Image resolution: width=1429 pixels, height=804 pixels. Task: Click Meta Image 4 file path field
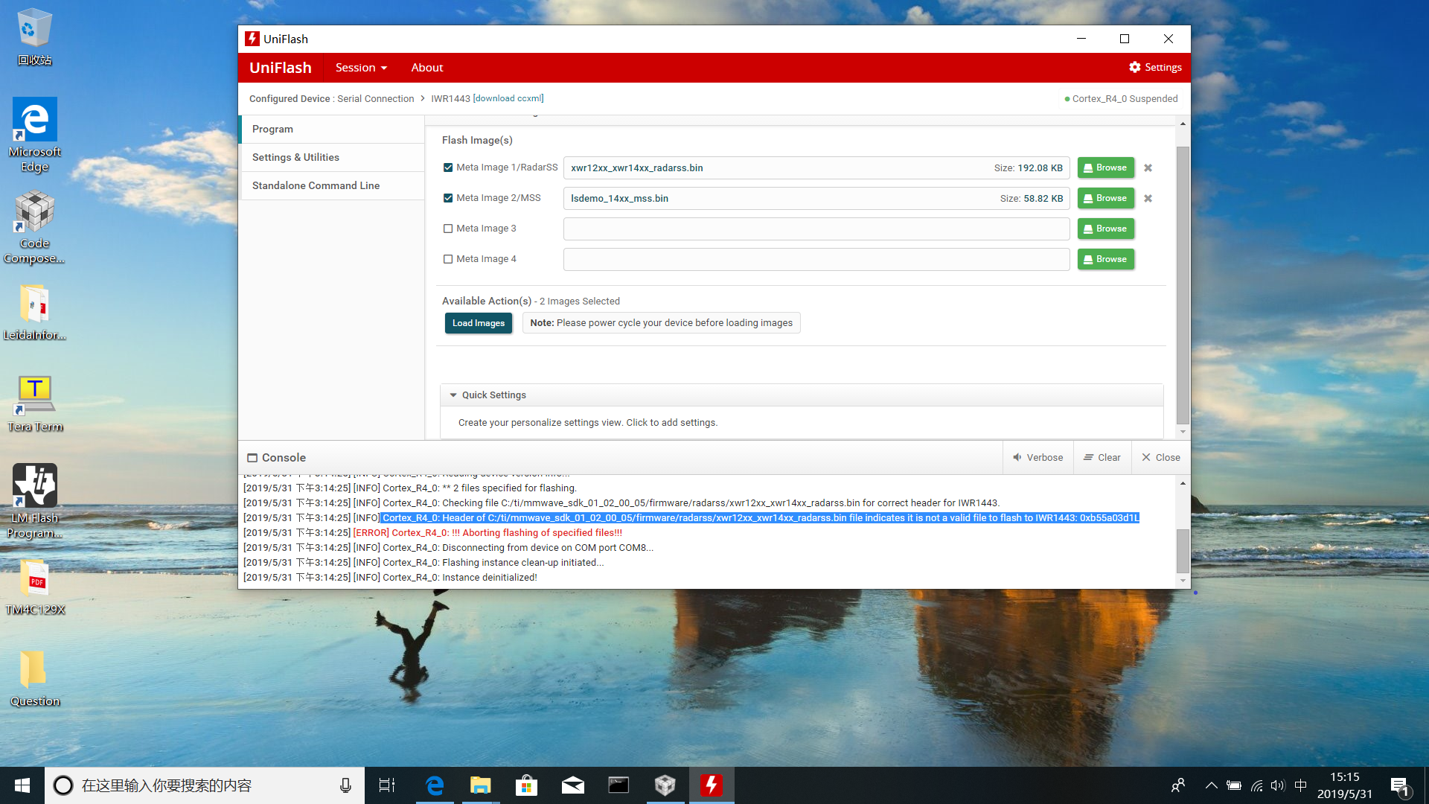pos(816,260)
